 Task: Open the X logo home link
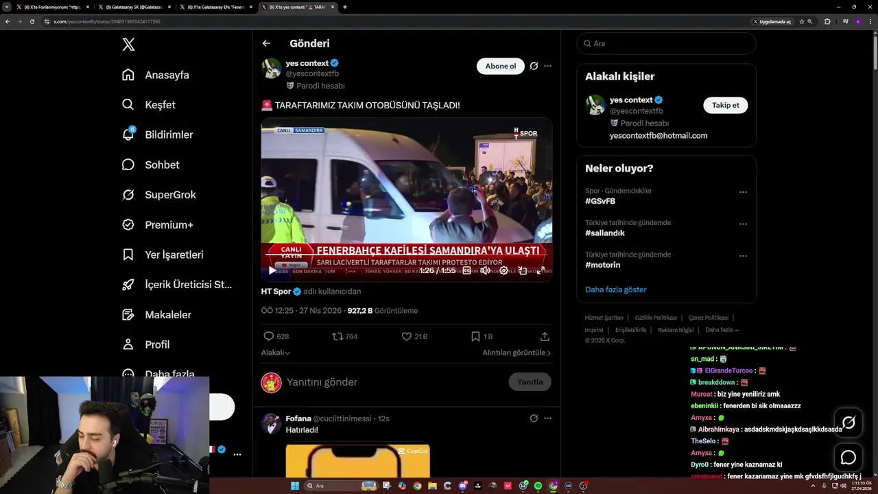pos(128,45)
